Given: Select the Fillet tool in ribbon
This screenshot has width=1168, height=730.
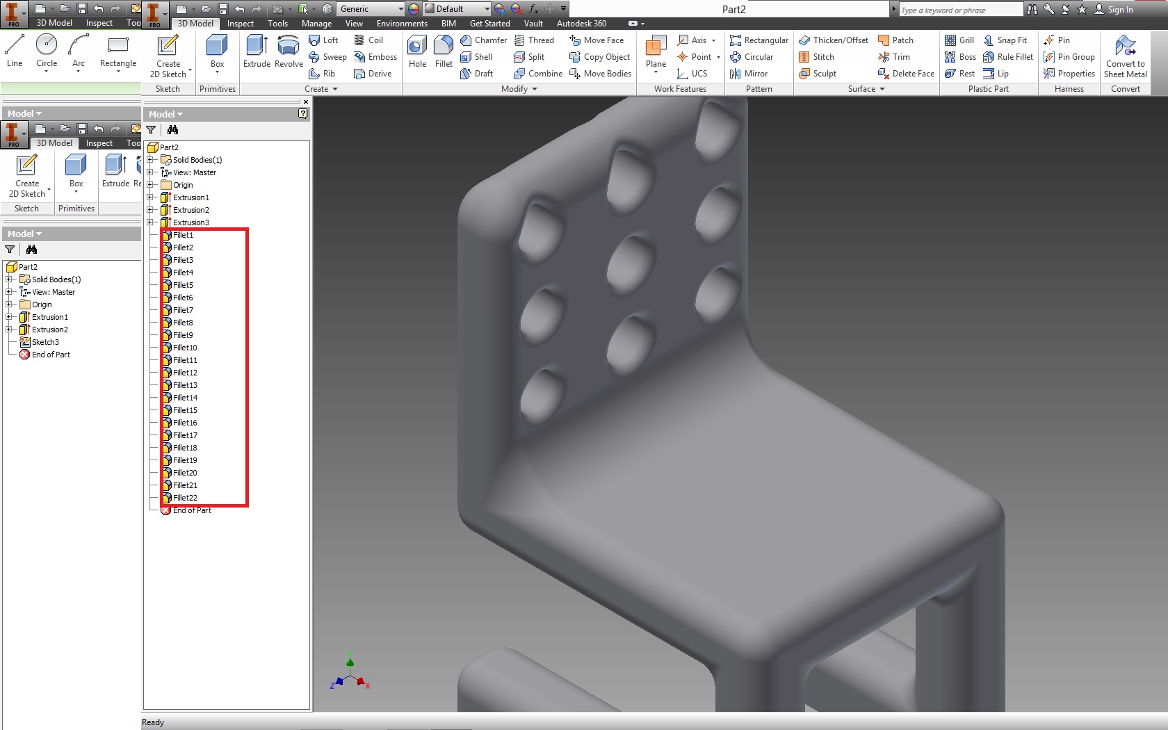Looking at the screenshot, I should pos(444,51).
